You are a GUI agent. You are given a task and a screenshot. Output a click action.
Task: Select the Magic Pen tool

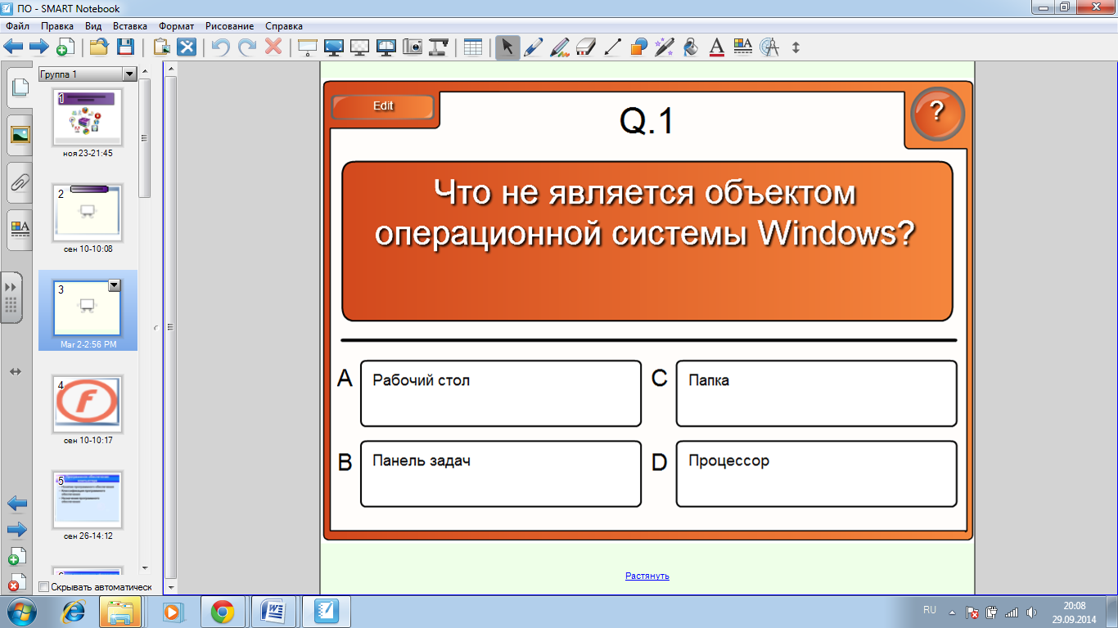(665, 47)
